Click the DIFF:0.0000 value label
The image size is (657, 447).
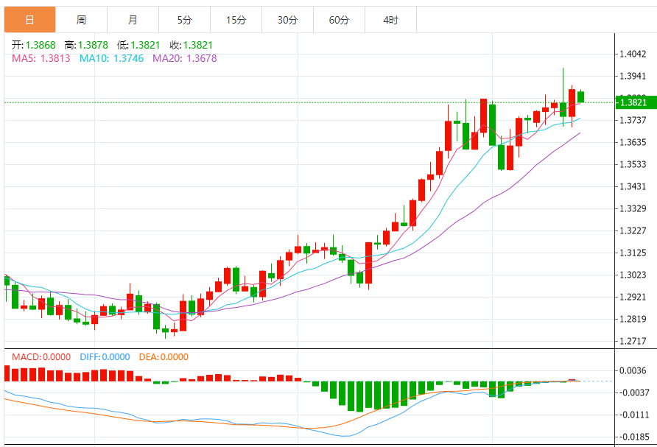(105, 357)
